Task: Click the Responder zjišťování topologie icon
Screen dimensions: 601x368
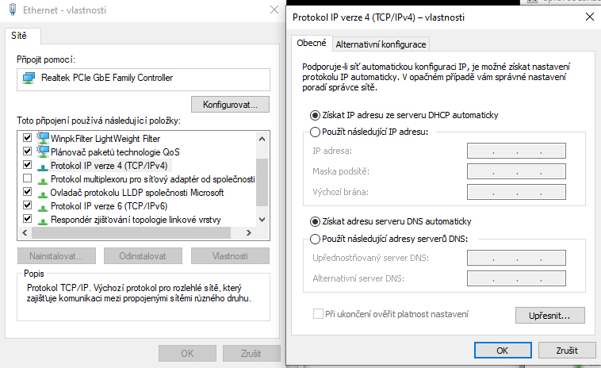Action: click(x=42, y=219)
